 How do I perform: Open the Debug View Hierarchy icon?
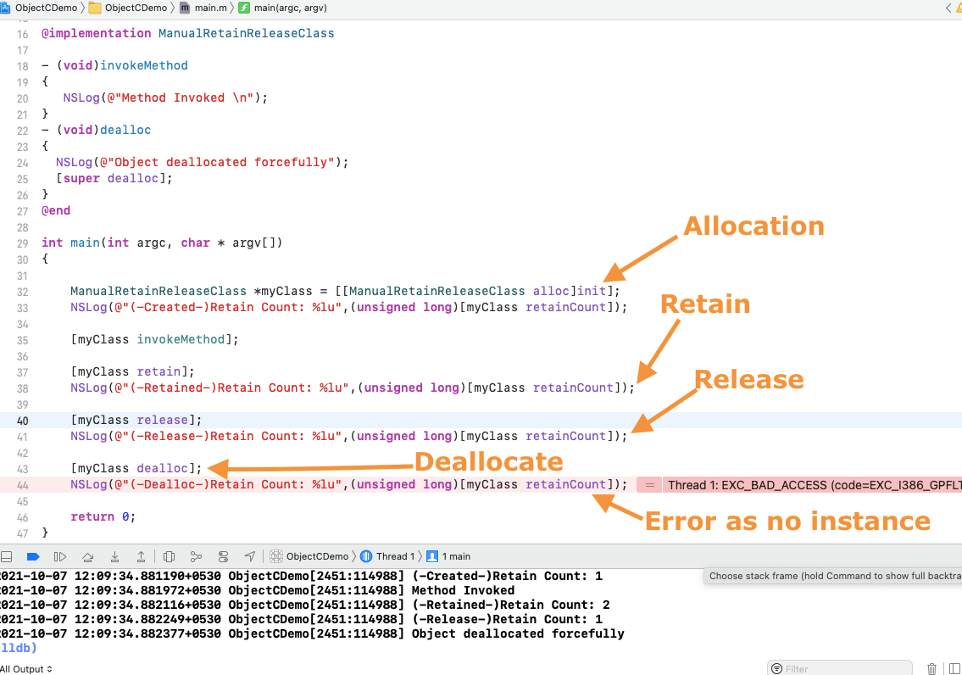point(169,556)
